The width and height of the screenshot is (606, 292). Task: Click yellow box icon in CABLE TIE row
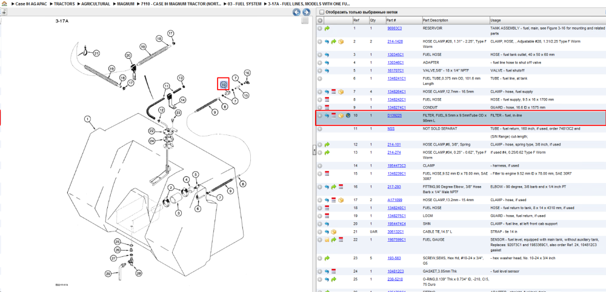(x=334, y=232)
